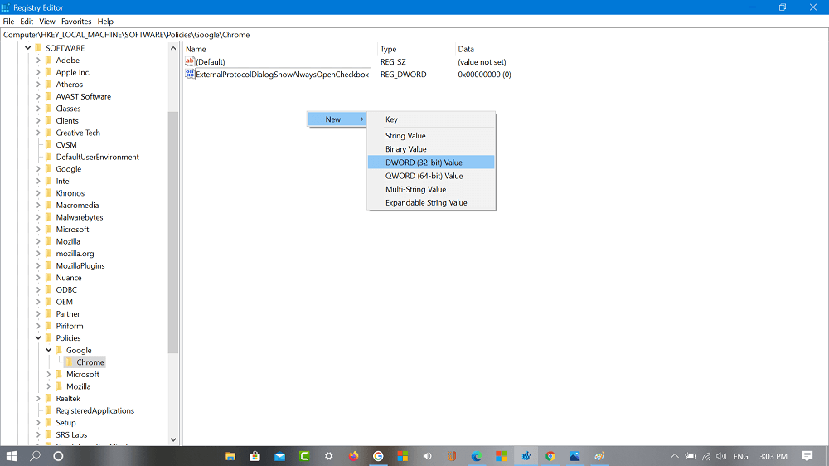
Task: Collapse the Policies key
Action: pyautogui.click(x=38, y=338)
